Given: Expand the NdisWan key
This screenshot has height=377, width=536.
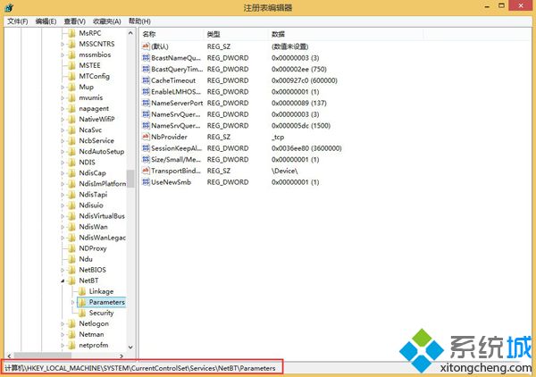Looking at the screenshot, I should pyautogui.click(x=63, y=227).
